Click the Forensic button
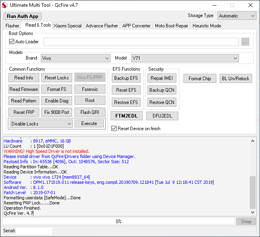The height and width of the screenshot is (237, 260). click(x=90, y=89)
